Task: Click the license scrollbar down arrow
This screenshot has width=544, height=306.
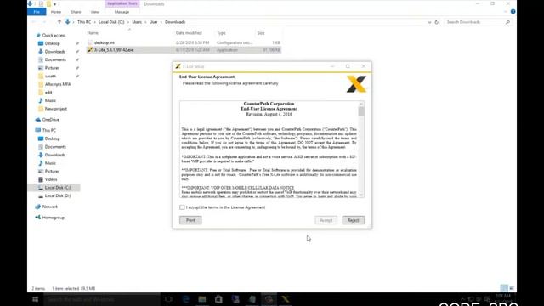Action: coord(361,195)
